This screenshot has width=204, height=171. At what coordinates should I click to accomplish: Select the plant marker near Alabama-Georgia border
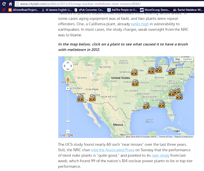[162, 104]
